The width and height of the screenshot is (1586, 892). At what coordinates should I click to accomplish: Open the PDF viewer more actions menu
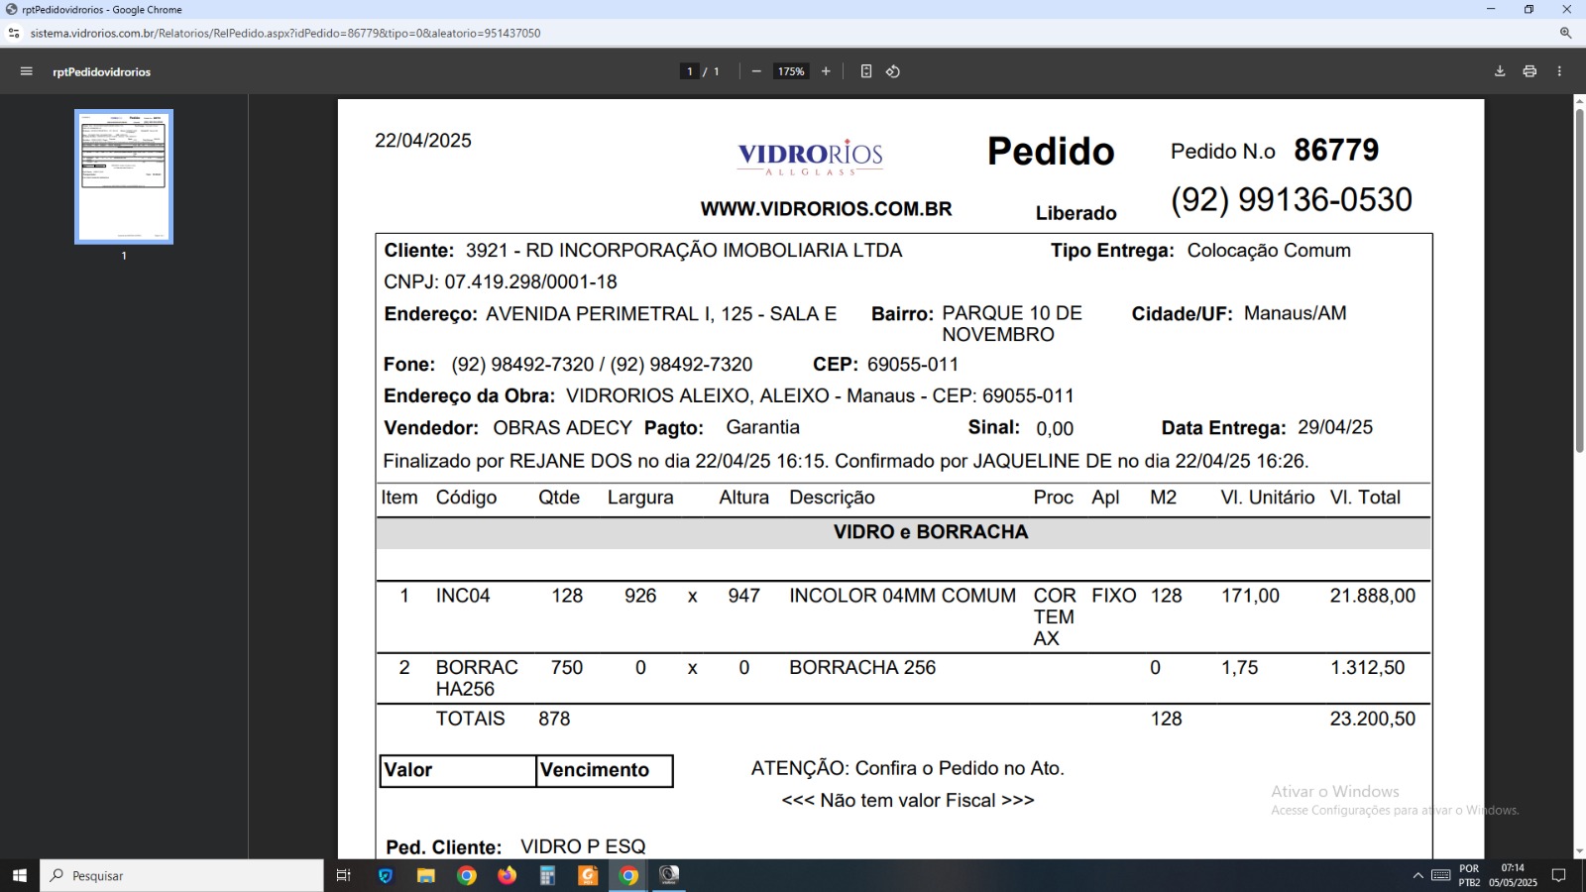point(1559,71)
